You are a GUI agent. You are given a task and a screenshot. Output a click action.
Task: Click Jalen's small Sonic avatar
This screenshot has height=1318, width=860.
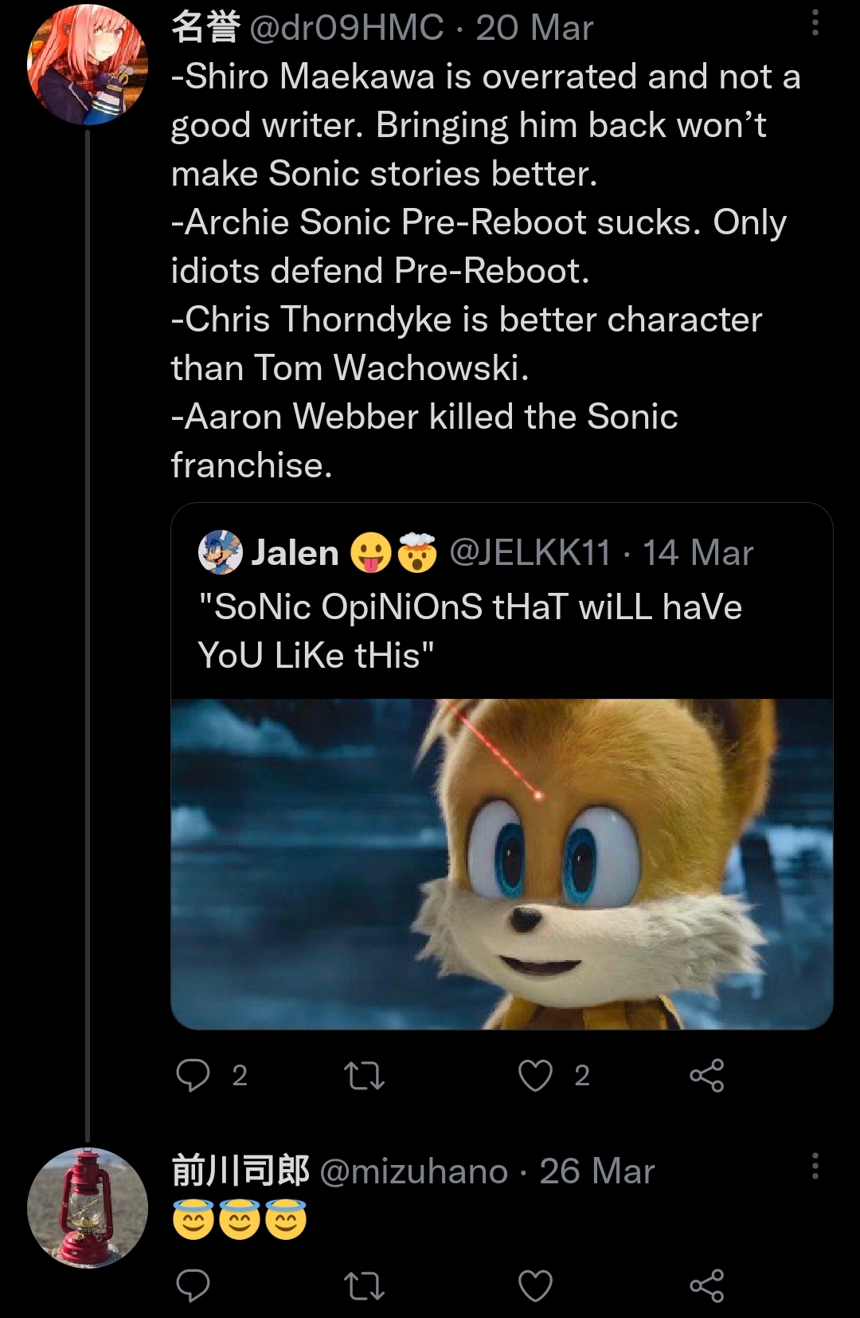[x=220, y=552]
